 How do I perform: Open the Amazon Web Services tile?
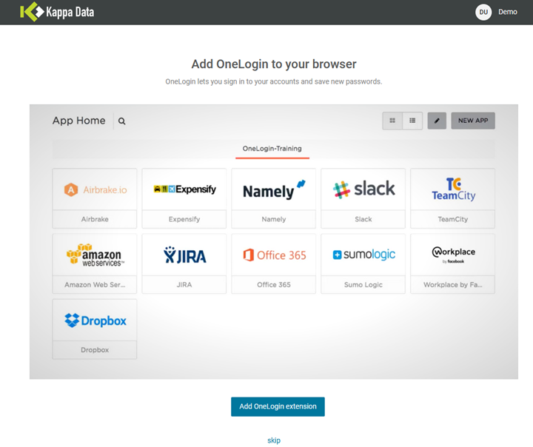tap(95, 263)
